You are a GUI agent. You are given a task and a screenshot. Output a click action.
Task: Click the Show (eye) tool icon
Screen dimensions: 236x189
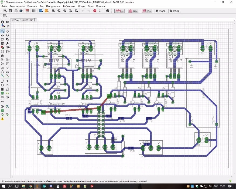(x=7, y=22)
